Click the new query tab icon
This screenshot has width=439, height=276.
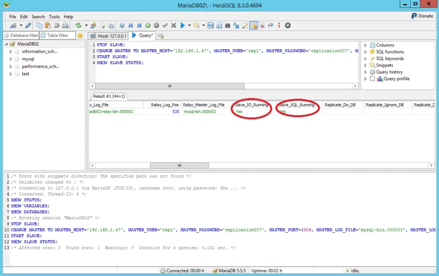(x=161, y=36)
